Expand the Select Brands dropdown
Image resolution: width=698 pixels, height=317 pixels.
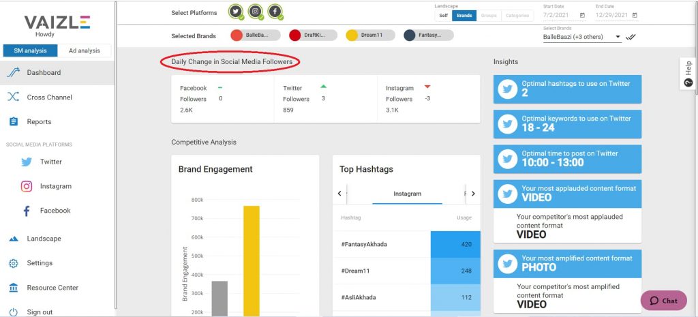[x=582, y=37]
